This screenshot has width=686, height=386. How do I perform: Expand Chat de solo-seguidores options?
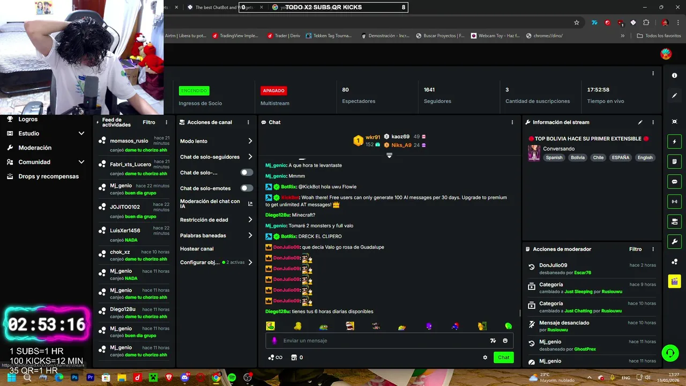pyautogui.click(x=250, y=157)
